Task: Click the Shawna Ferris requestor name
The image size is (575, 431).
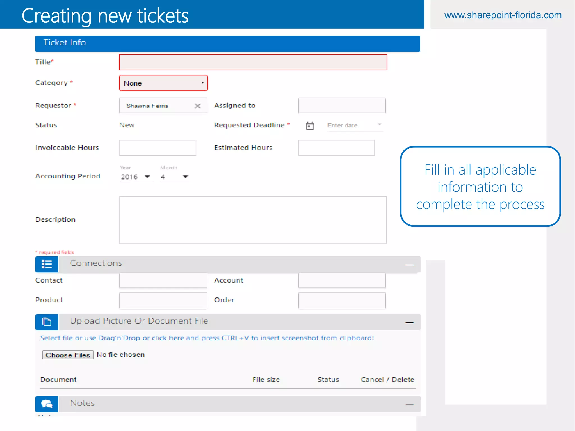Action: pyautogui.click(x=147, y=106)
